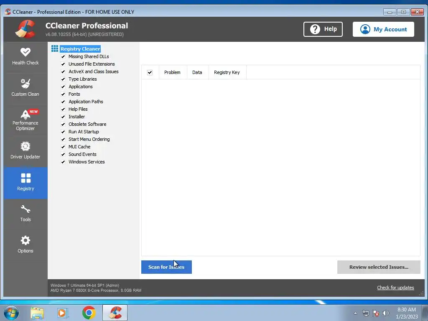
Task: Click the Help question mark button
Action: point(323,29)
